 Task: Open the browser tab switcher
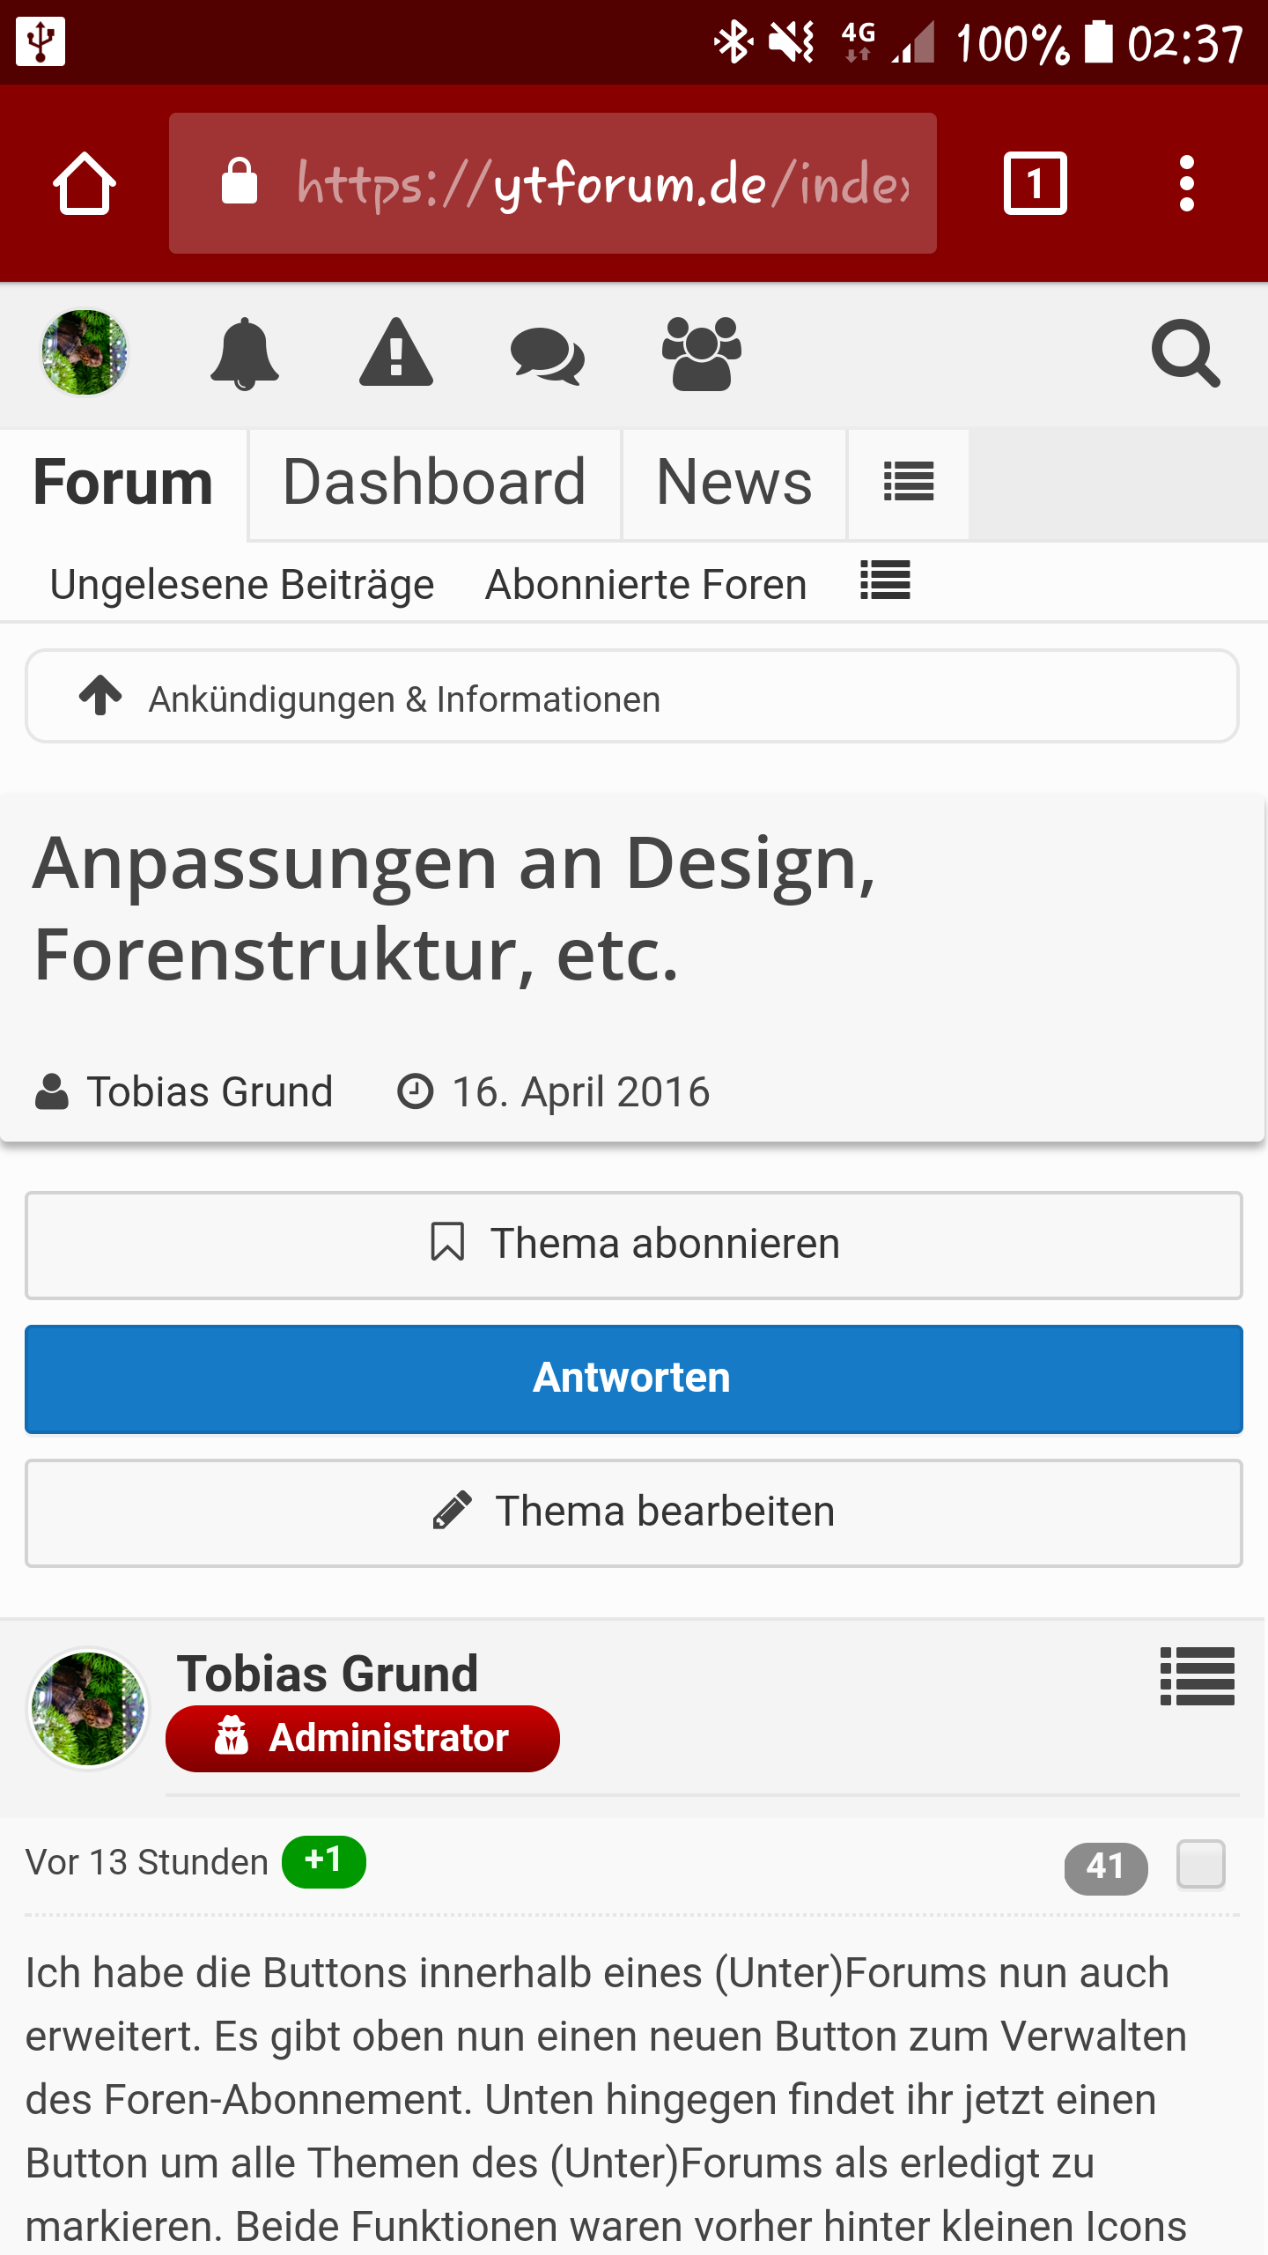click(1035, 183)
